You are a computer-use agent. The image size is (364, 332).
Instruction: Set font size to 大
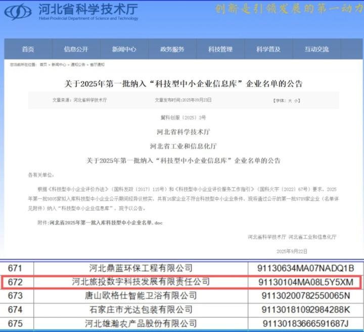click(290, 100)
